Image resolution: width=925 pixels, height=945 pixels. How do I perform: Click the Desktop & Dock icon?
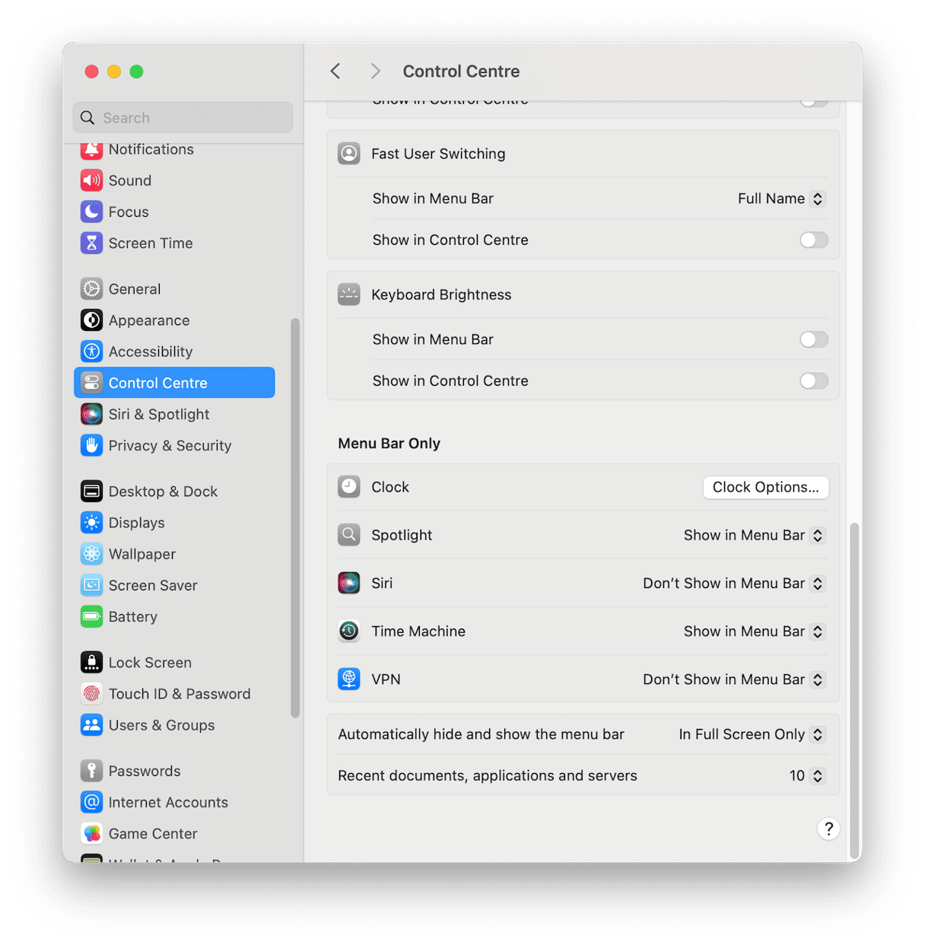pyautogui.click(x=91, y=492)
